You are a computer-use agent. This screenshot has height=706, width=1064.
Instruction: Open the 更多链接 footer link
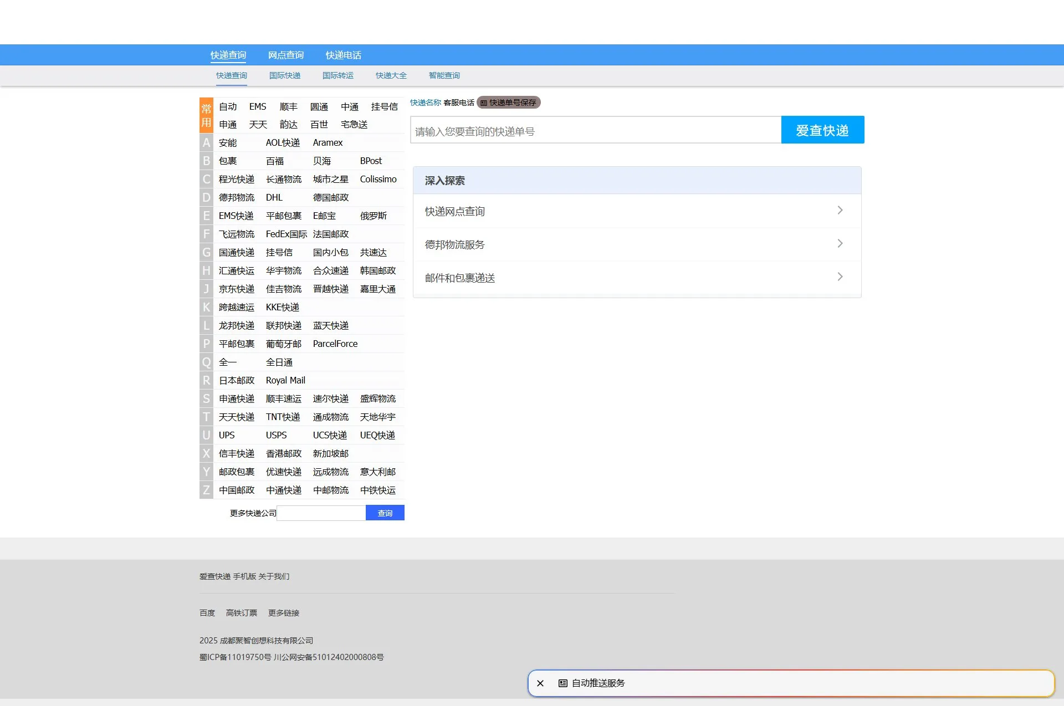pyautogui.click(x=284, y=613)
